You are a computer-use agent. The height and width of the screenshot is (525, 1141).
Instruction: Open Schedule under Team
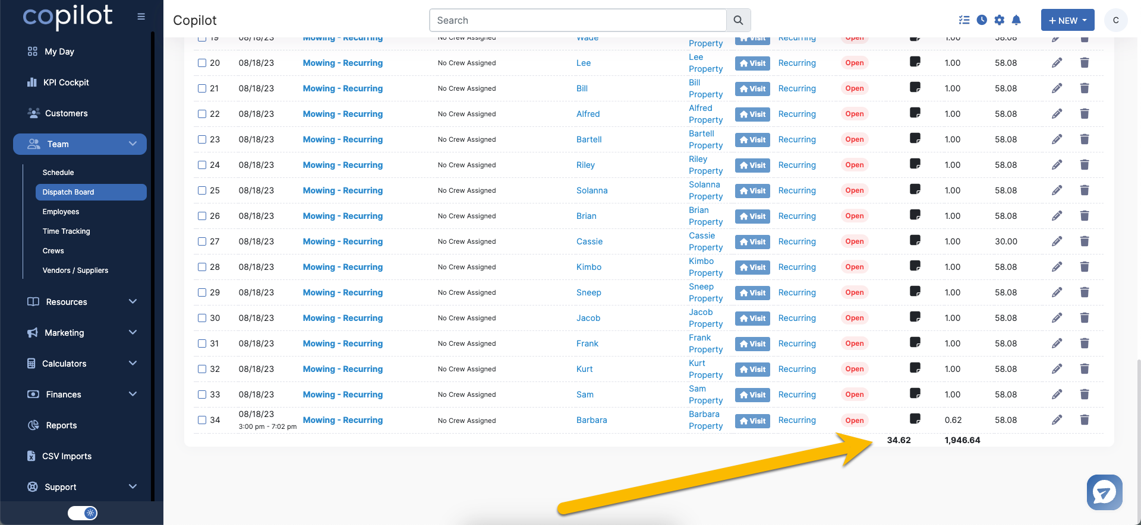58,173
